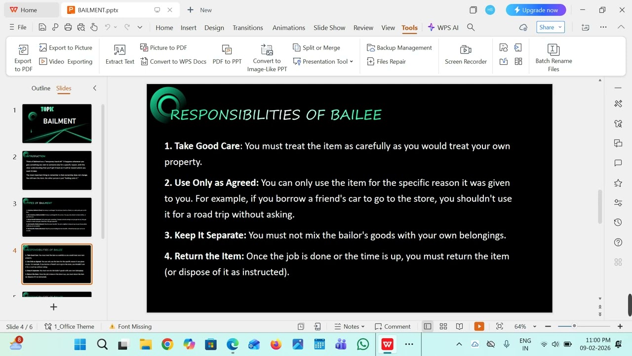Click the Batch Rename Files tool
Viewport: 632px width, 356px height.
coord(553,58)
